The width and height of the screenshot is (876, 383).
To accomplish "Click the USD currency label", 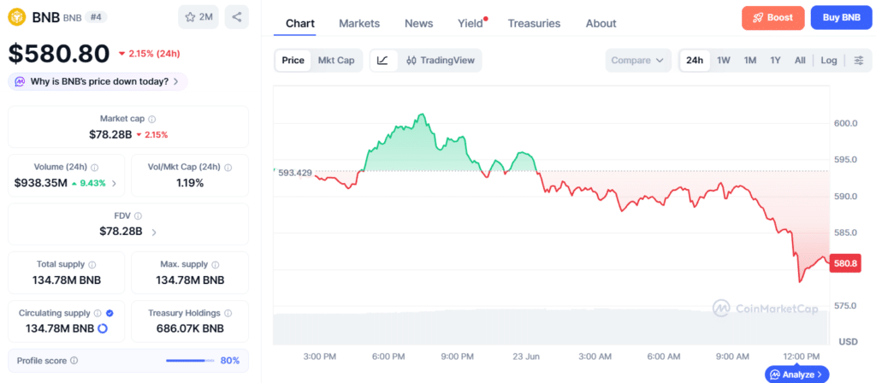I will (x=849, y=342).
